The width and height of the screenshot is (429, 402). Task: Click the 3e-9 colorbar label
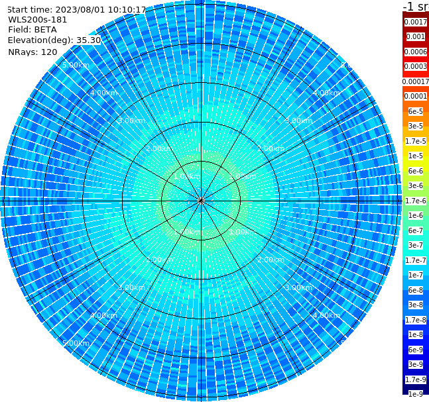(416, 364)
